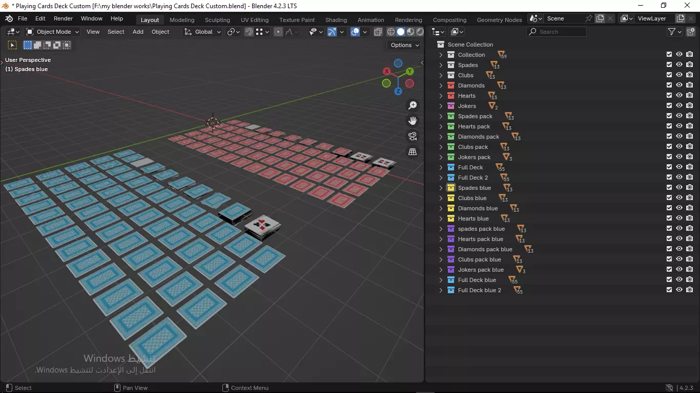Open the outliner display mode dropdown

click(457, 32)
